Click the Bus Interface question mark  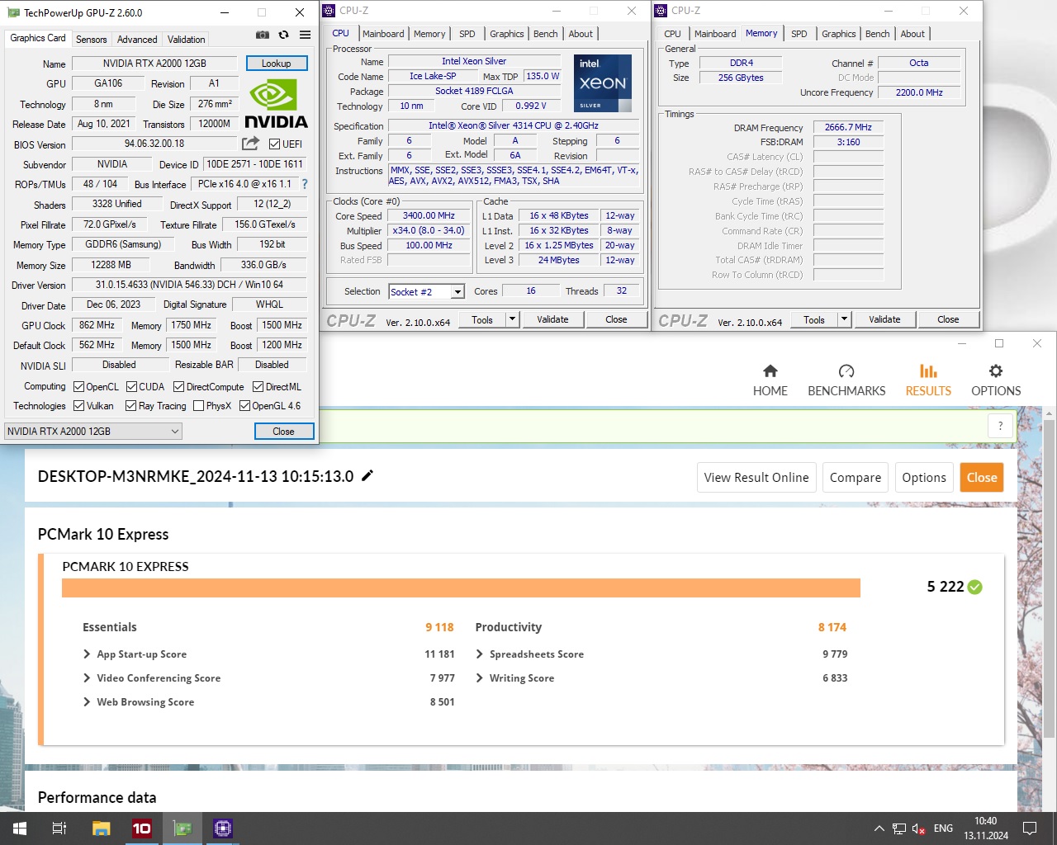(x=305, y=184)
